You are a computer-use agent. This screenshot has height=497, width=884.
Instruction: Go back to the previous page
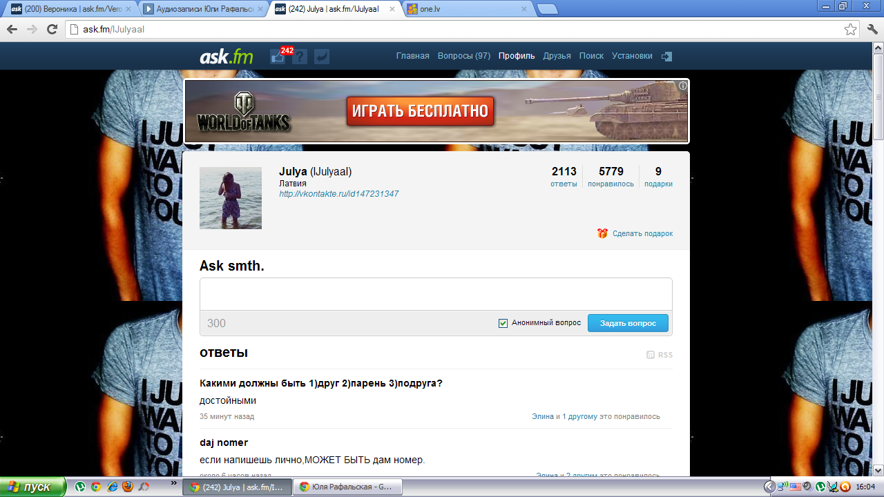pos(12,30)
